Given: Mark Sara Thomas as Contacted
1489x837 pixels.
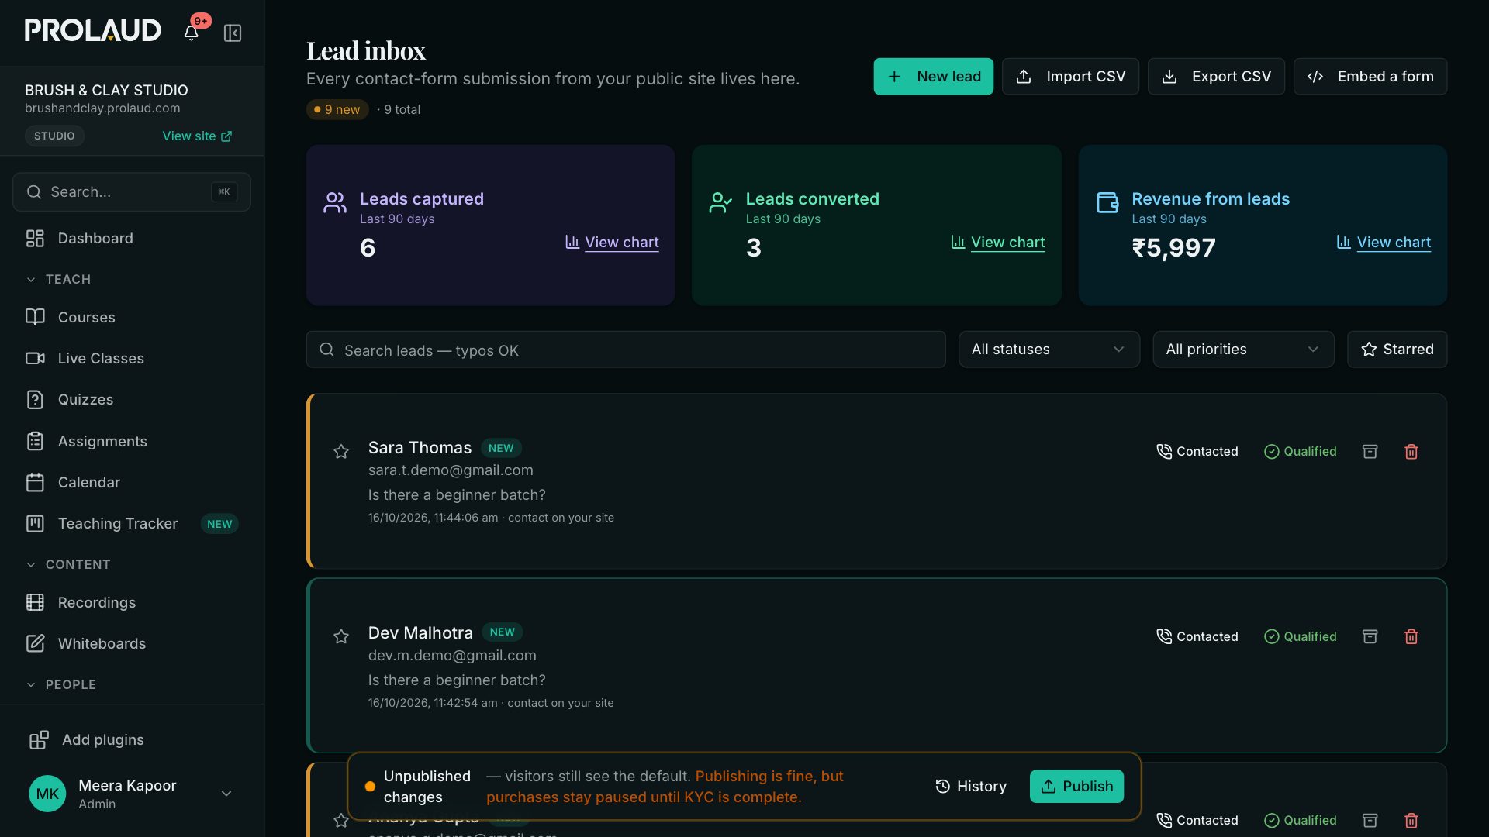Looking at the screenshot, I should [1197, 452].
